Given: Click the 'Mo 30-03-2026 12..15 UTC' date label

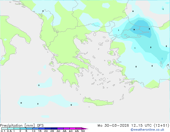Looking at the screenshot, I should tap(125, 126).
